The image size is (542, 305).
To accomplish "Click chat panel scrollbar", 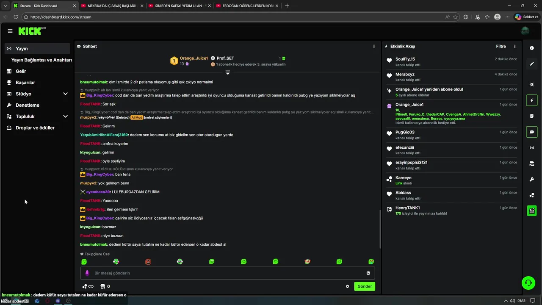I will pyautogui.click(x=380, y=229).
